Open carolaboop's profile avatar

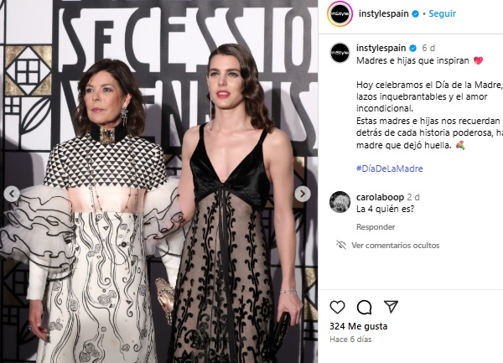tap(340, 202)
